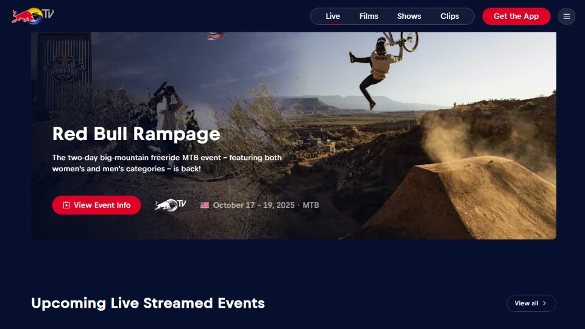The width and height of the screenshot is (585, 329).
Task: Click the October 17 – 19, 2025 date
Action: click(253, 205)
